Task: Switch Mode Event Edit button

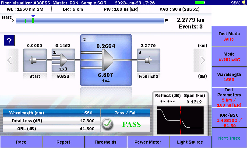Action: (229, 57)
